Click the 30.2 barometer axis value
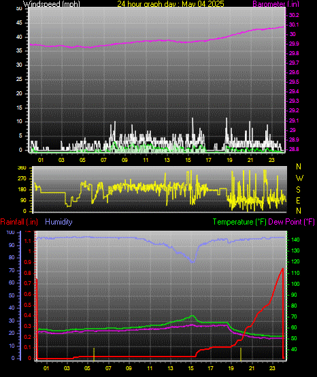Screen dimensions: 317x377 (294, 15)
